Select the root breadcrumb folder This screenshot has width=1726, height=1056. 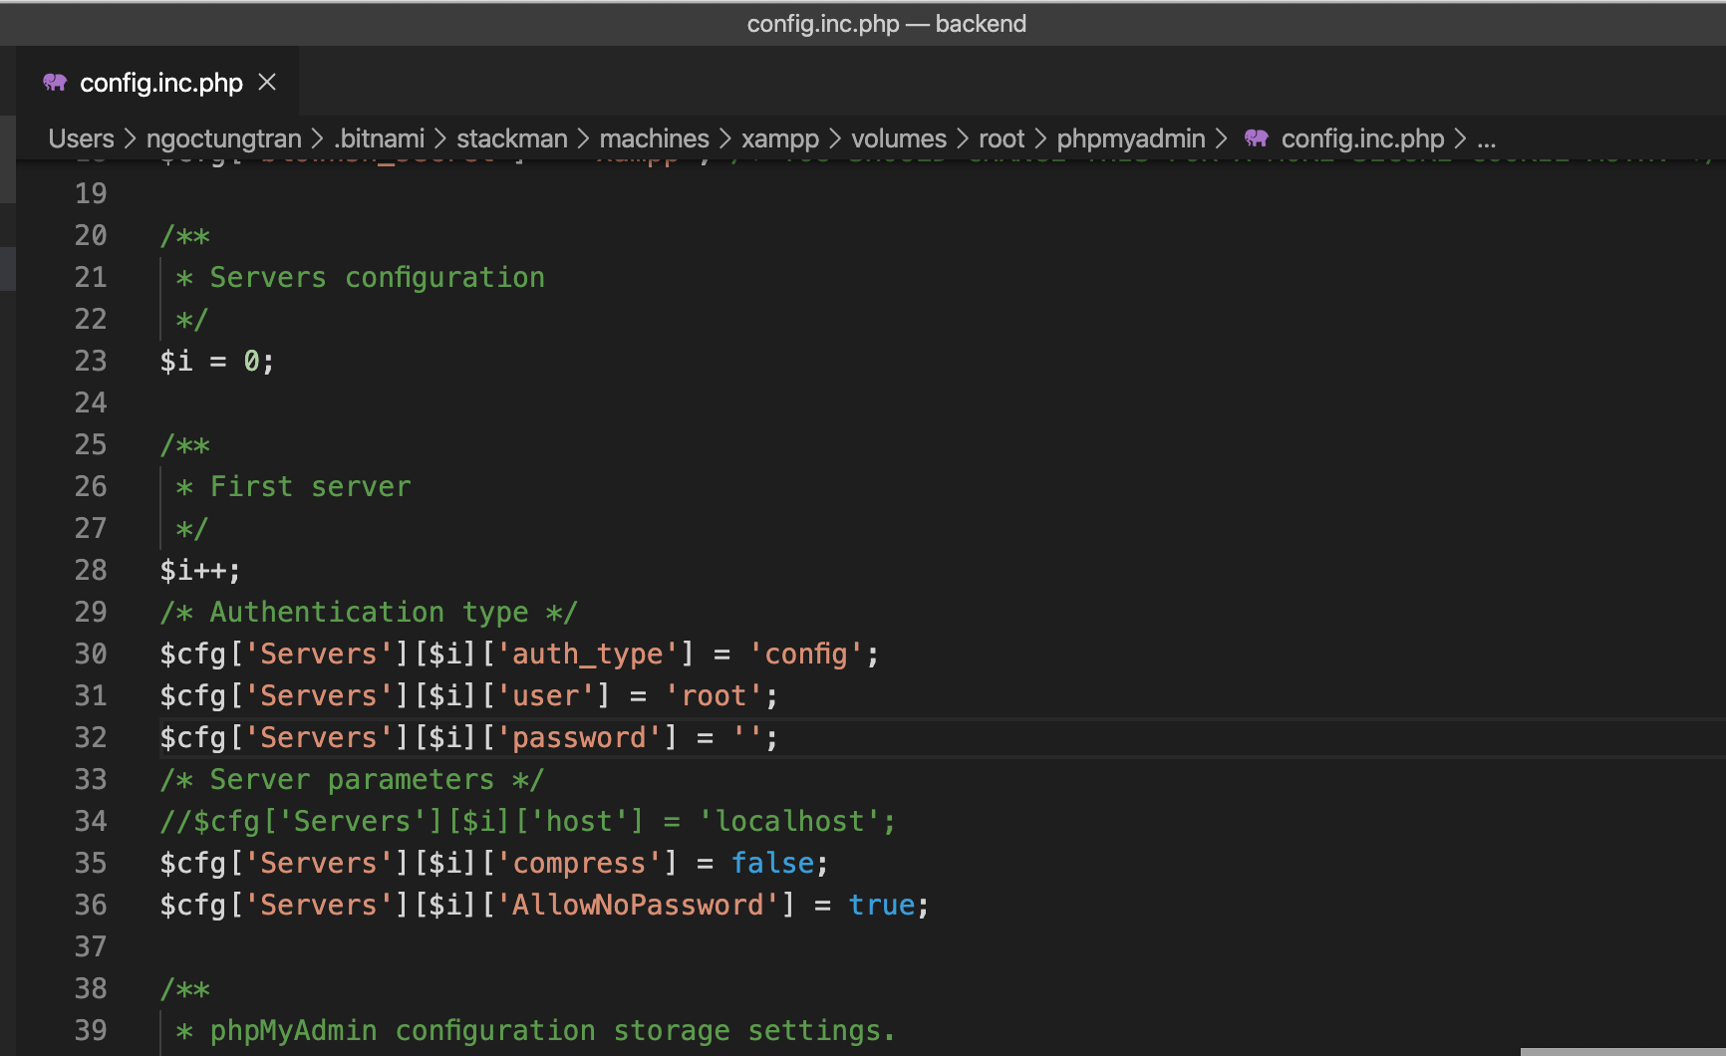pyautogui.click(x=1002, y=138)
